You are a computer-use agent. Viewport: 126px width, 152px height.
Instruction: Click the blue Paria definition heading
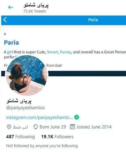(x=11, y=42)
